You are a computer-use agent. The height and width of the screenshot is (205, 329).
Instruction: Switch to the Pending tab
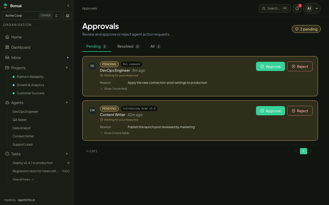click(97, 46)
